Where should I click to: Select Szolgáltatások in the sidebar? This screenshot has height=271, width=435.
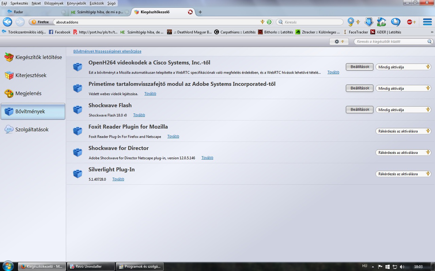(x=33, y=129)
